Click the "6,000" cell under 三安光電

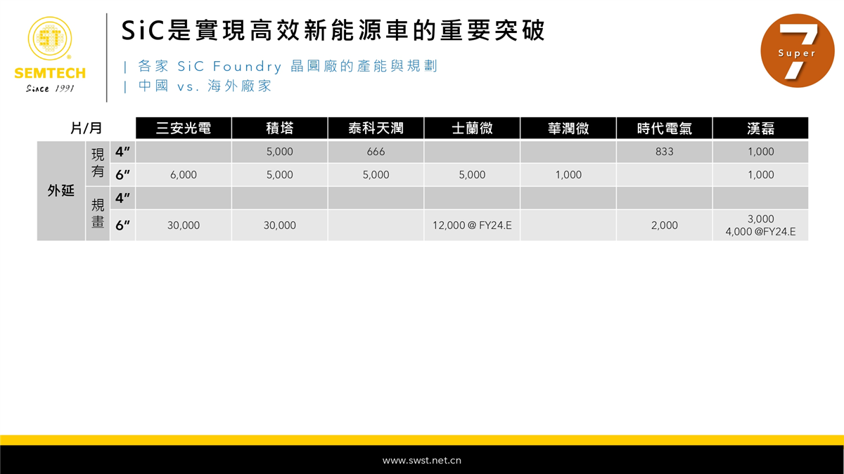(184, 175)
